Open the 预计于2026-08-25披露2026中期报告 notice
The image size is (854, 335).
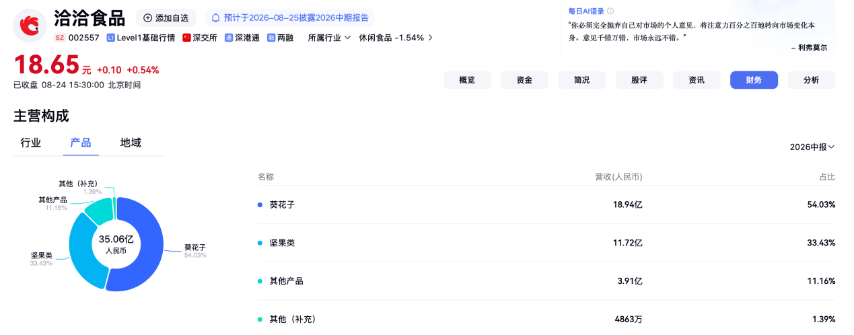click(290, 18)
